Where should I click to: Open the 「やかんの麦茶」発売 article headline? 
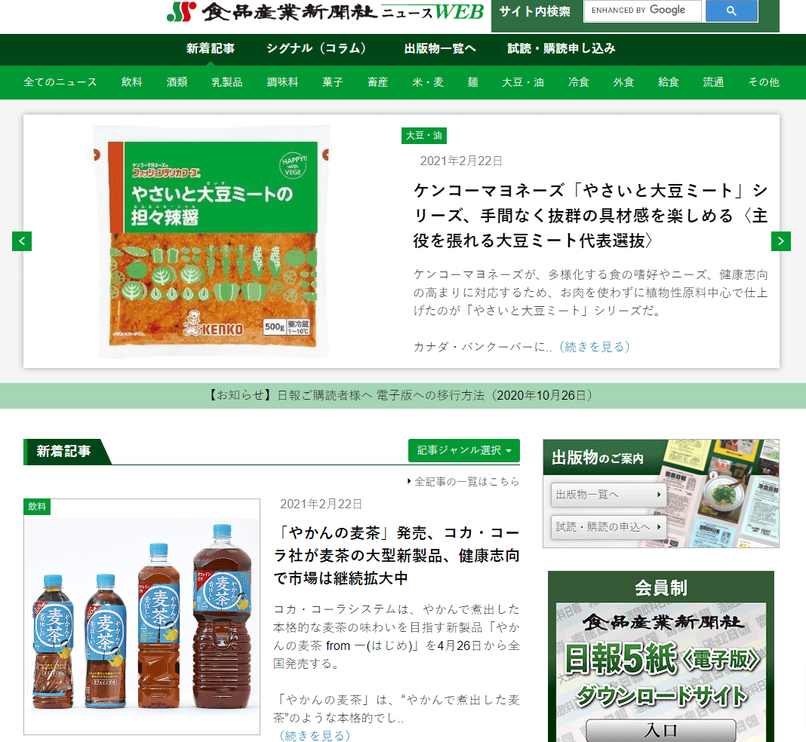point(397,556)
